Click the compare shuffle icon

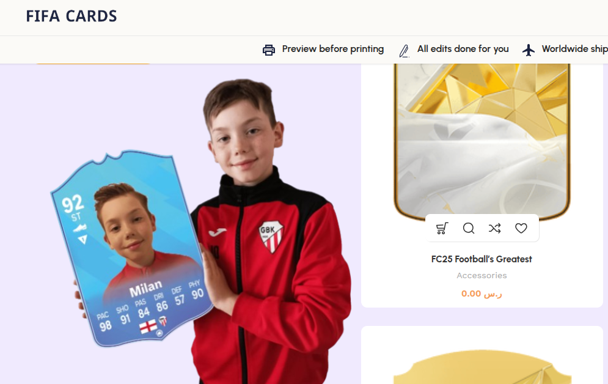pos(495,228)
